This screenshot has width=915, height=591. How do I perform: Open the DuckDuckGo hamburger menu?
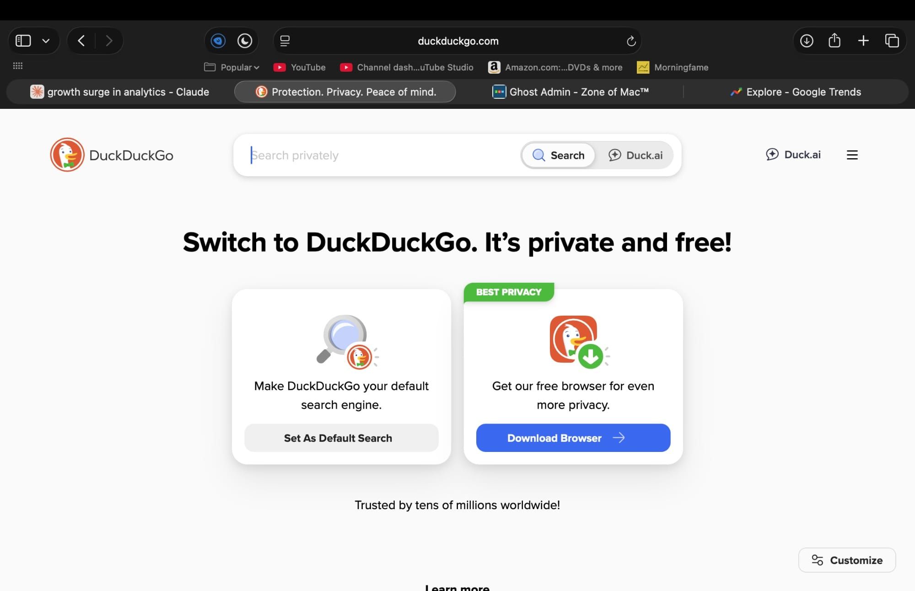pyautogui.click(x=852, y=155)
